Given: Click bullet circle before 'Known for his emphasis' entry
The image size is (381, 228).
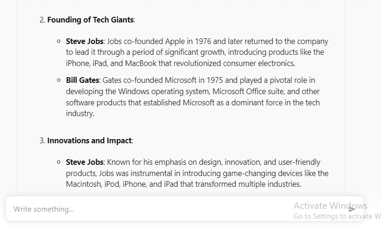Looking at the screenshot, I should [x=59, y=162].
